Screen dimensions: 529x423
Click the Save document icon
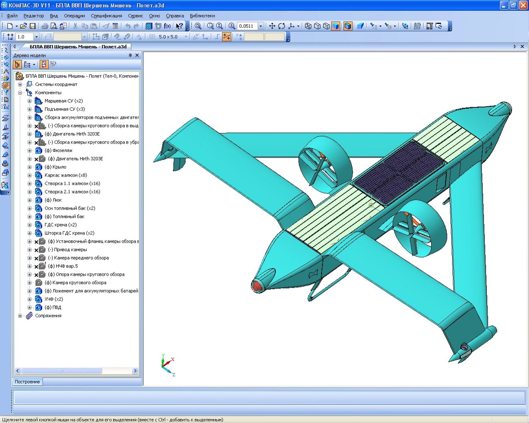[x=33, y=26]
